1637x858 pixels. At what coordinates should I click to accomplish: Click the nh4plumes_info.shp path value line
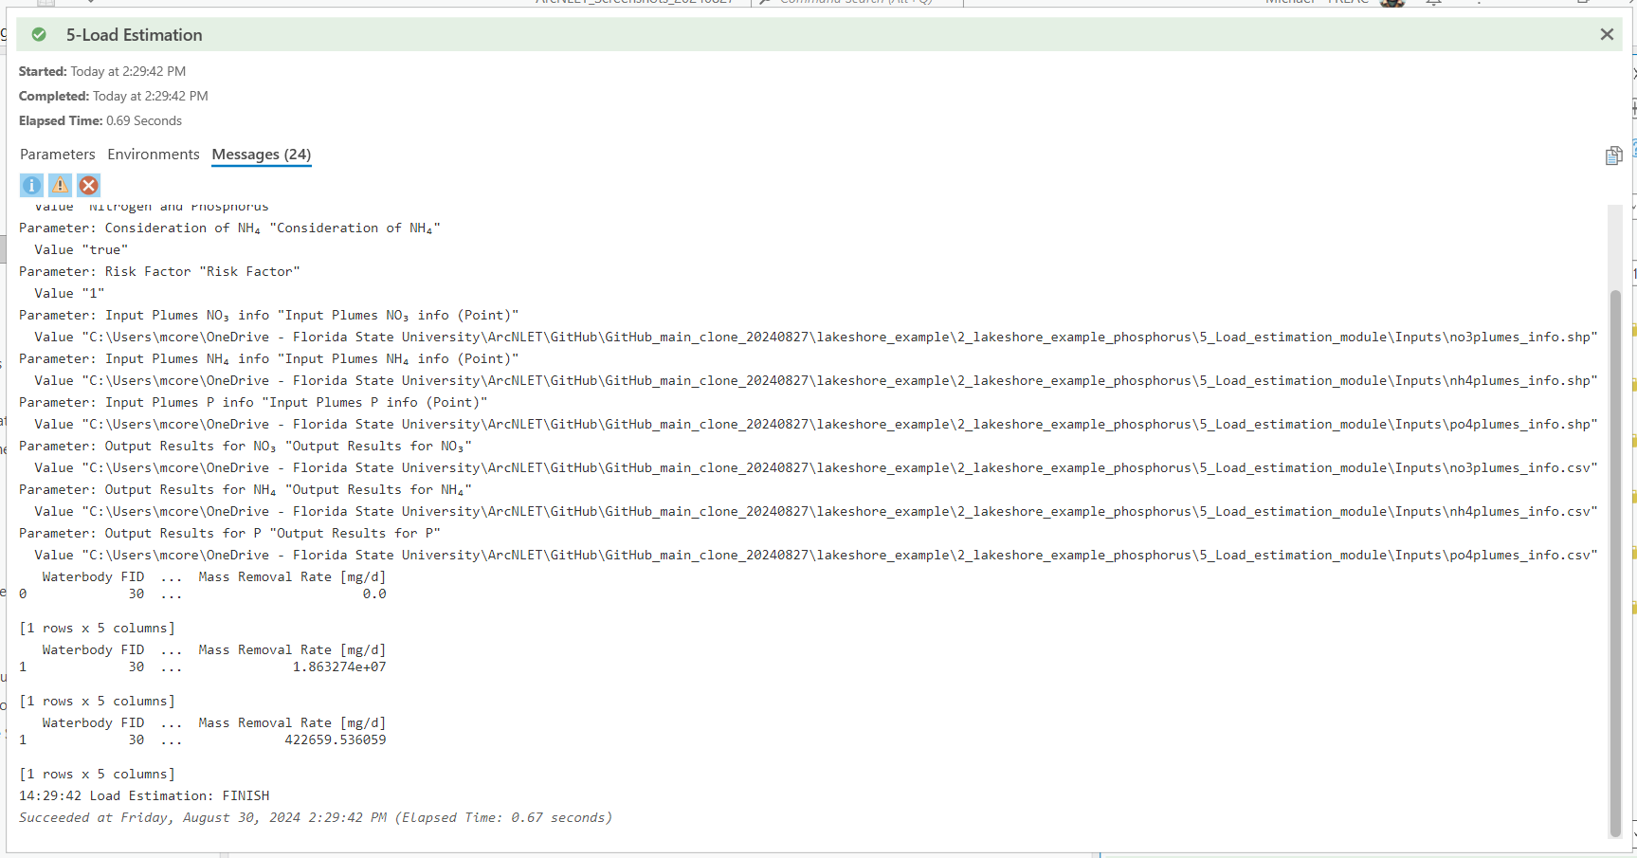(x=816, y=380)
